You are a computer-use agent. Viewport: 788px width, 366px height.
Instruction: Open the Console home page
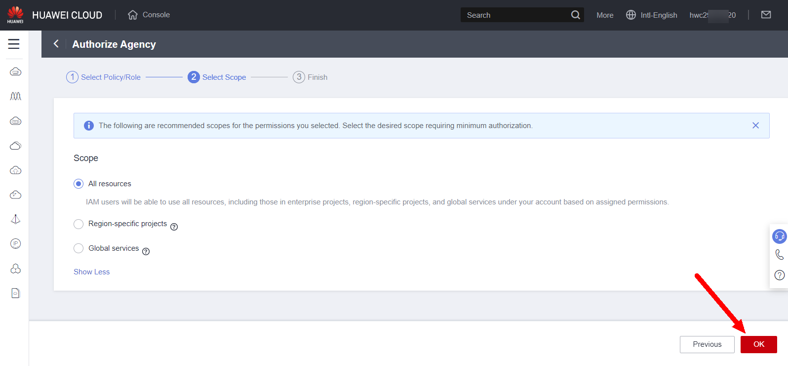pyautogui.click(x=149, y=15)
